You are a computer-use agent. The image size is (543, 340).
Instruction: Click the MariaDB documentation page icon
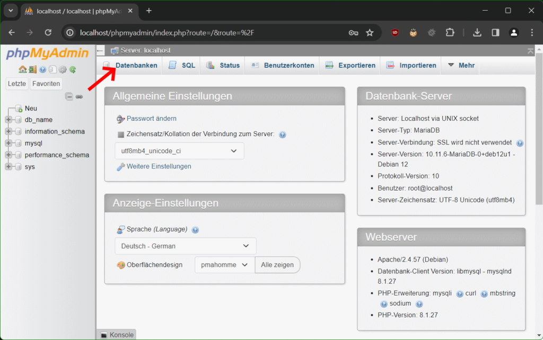[53, 69]
